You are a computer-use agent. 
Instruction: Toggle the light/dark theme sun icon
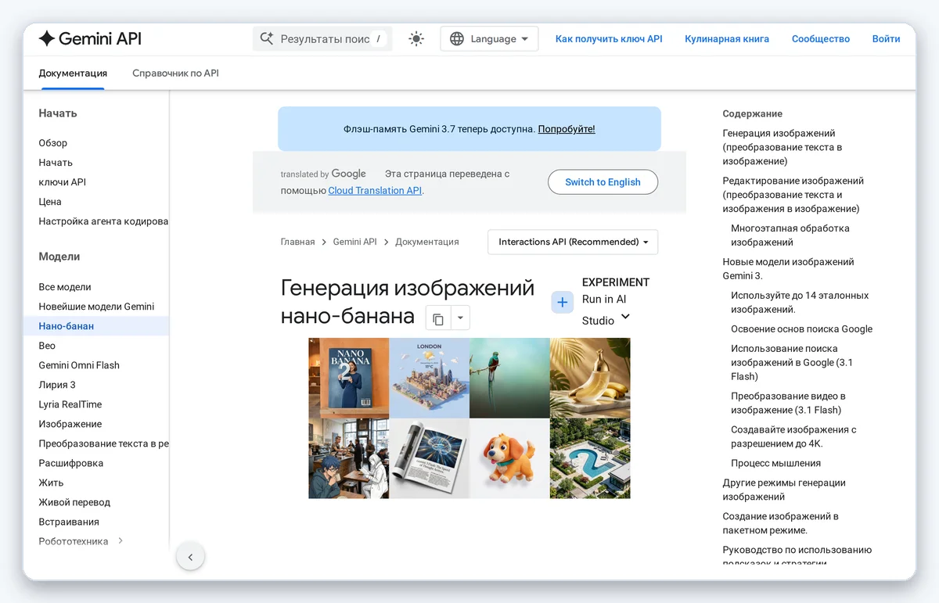(416, 38)
